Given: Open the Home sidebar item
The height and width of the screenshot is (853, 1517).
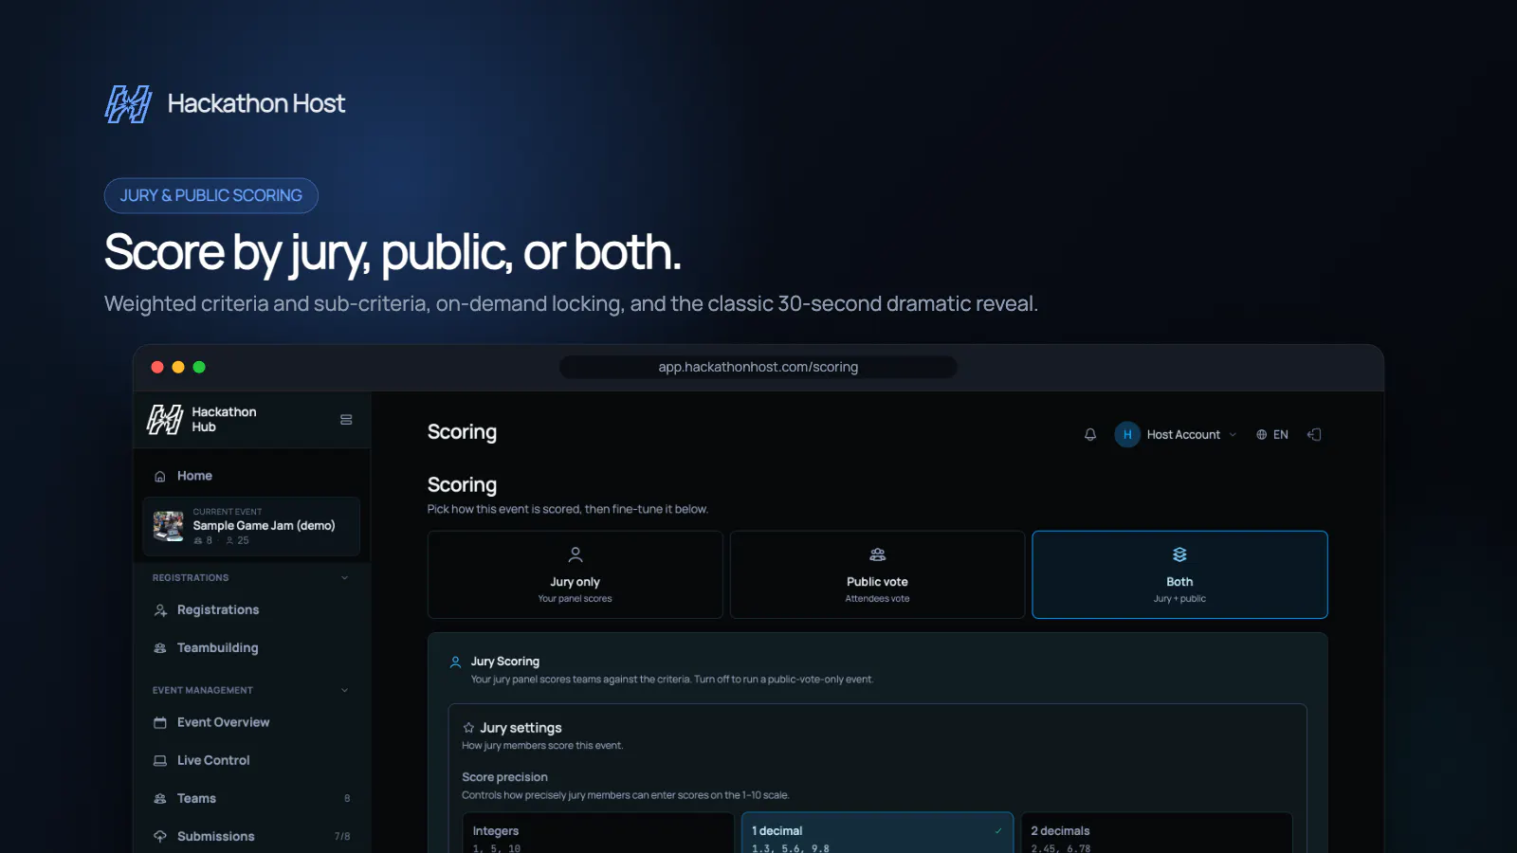Looking at the screenshot, I should tap(251, 476).
